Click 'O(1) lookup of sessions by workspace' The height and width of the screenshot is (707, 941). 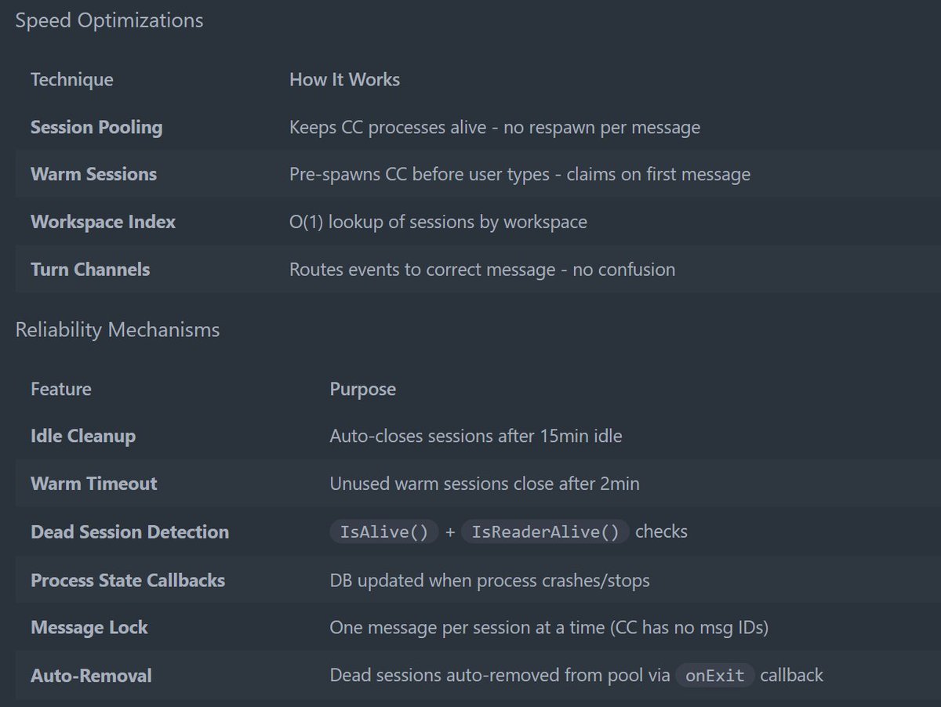point(438,222)
